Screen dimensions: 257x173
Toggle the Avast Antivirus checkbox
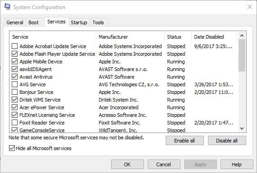tap(14, 77)
